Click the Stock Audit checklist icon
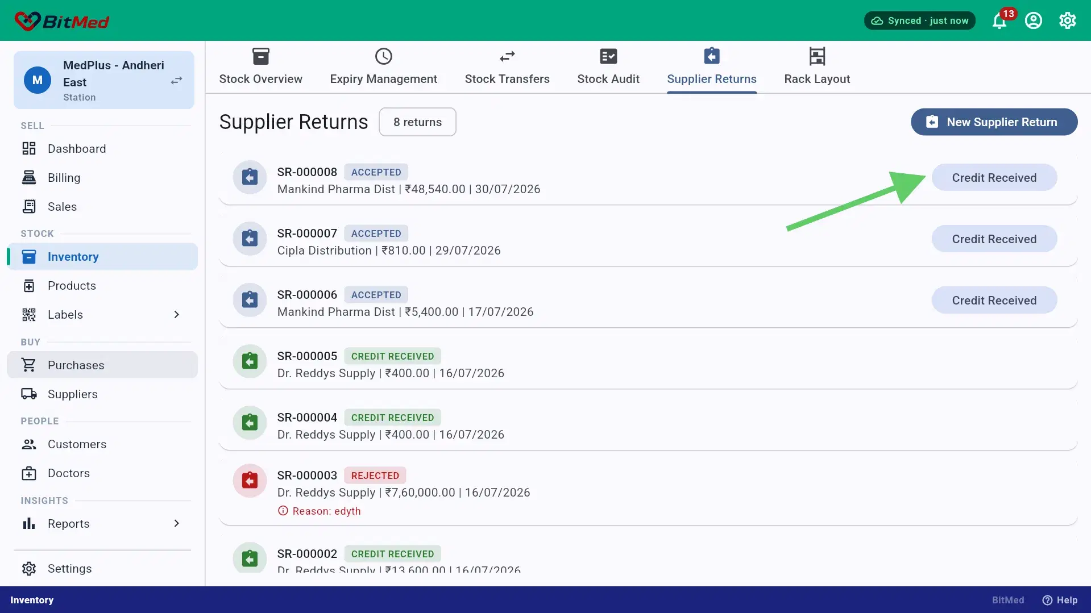Screen dimensions: 1091x613 coord(608,56)
